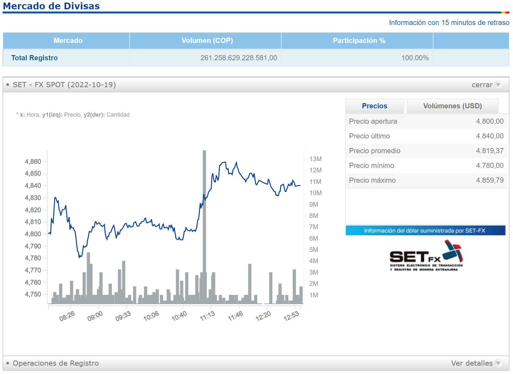Click the bullet before Operaciones de Registro
The width and height of the screenshot is (513, 374).
[x=8, y=363]
